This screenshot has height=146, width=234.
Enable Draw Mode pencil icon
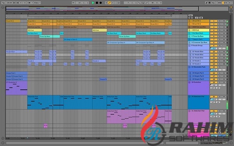(206, 3)
